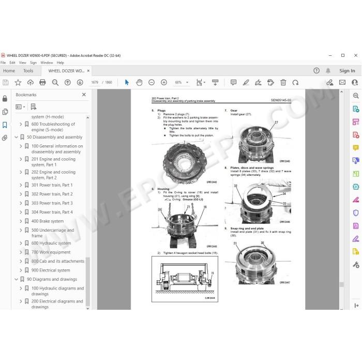Image resolution: width=362 pixels, height=362 pixels.
Task: Select the Highlight text pen
Action: pyautogui.click(x=246, y=82)
